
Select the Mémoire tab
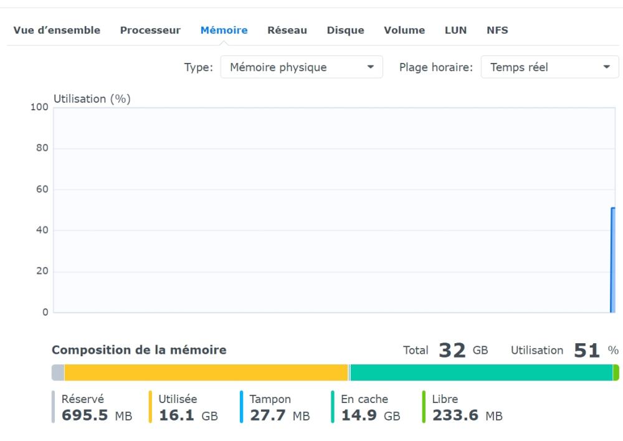[224, 30]
